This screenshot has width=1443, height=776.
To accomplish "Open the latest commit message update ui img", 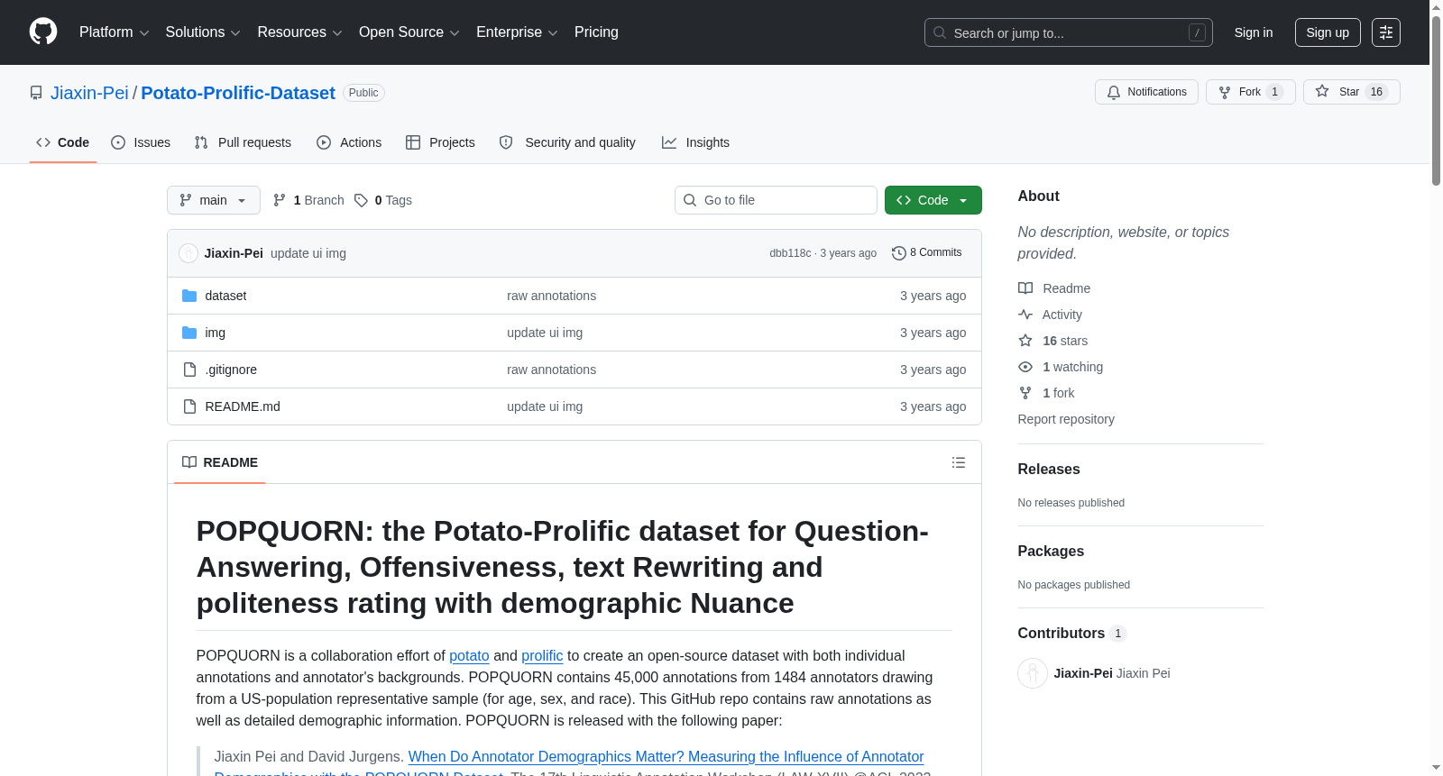I will [308, 253].
